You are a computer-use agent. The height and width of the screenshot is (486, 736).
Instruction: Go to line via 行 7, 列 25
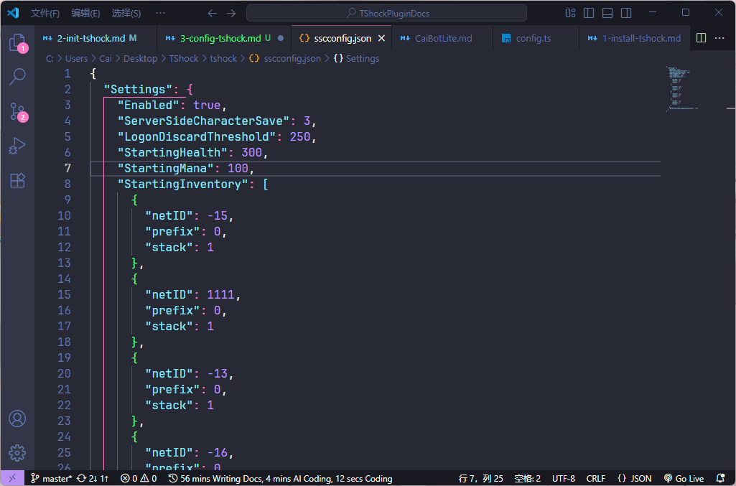(x=480, y=479)
